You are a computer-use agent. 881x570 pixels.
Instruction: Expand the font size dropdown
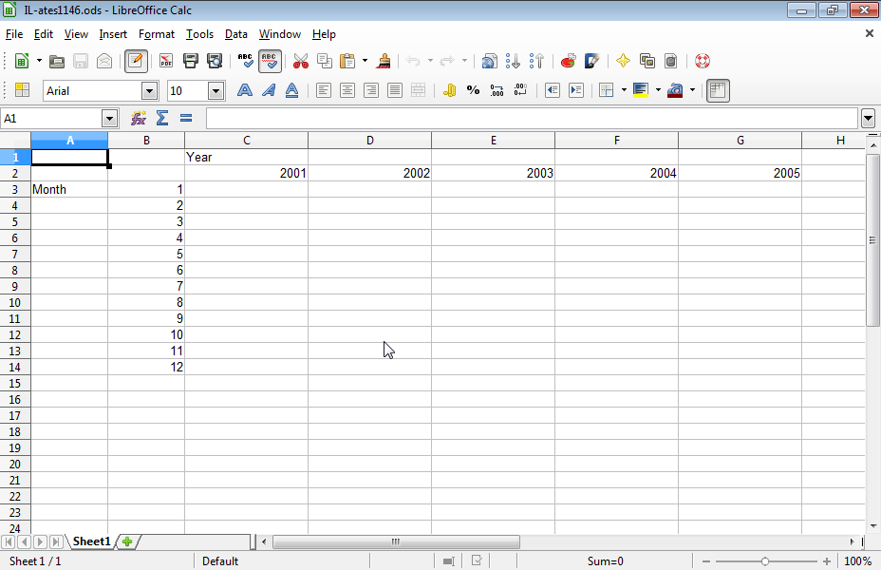[216, 91]
